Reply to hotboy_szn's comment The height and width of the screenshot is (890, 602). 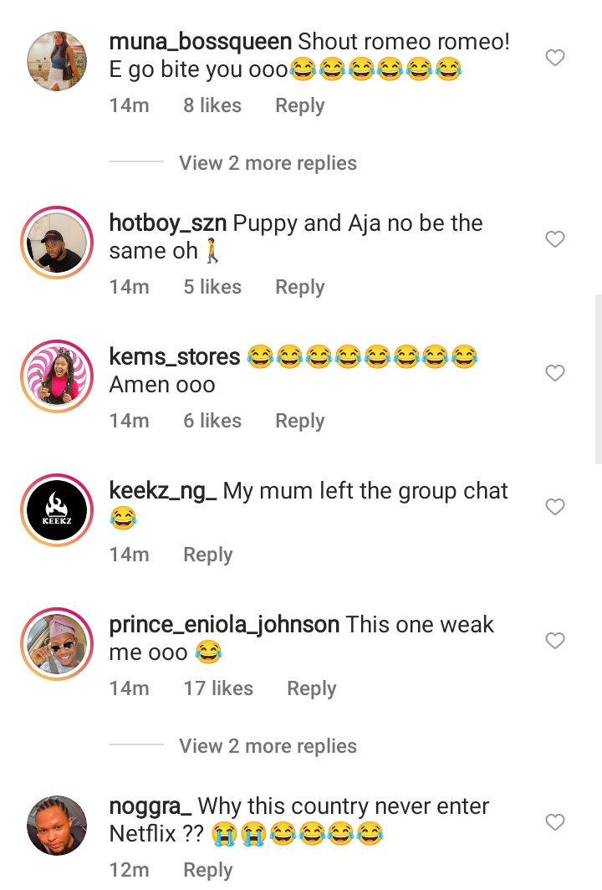pyautogui.click(x=299, y=287)
